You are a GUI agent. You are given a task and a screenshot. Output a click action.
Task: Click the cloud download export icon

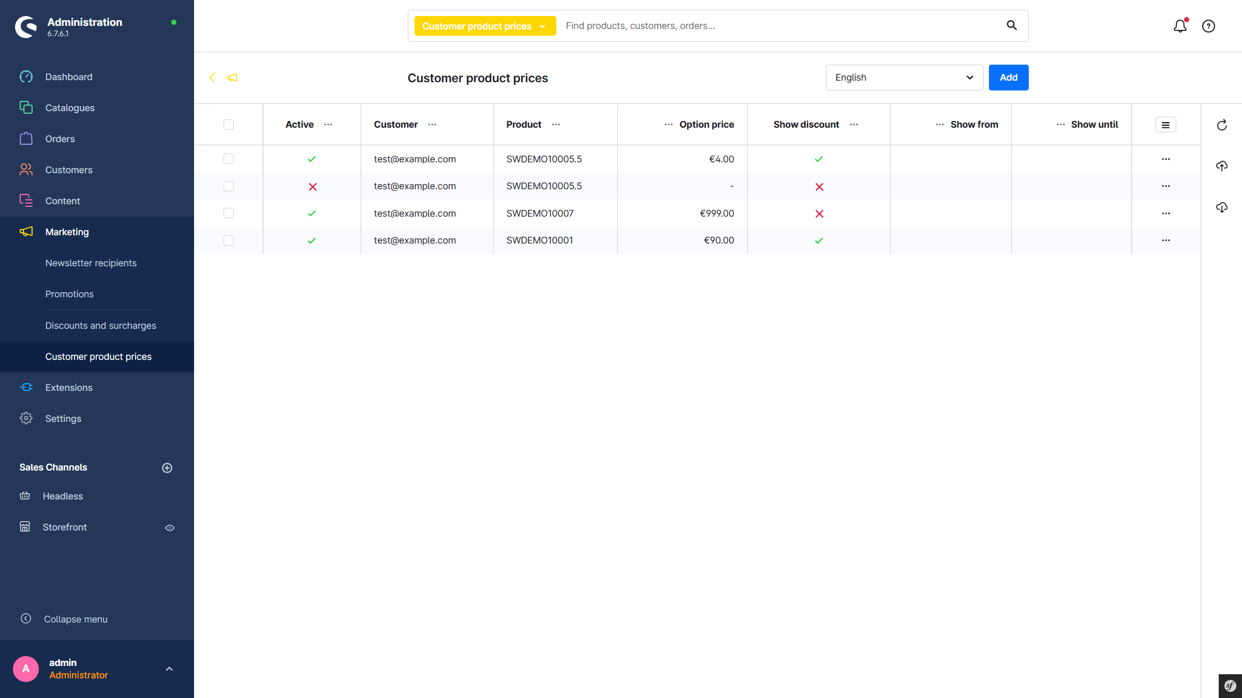tap(1222, 207)
